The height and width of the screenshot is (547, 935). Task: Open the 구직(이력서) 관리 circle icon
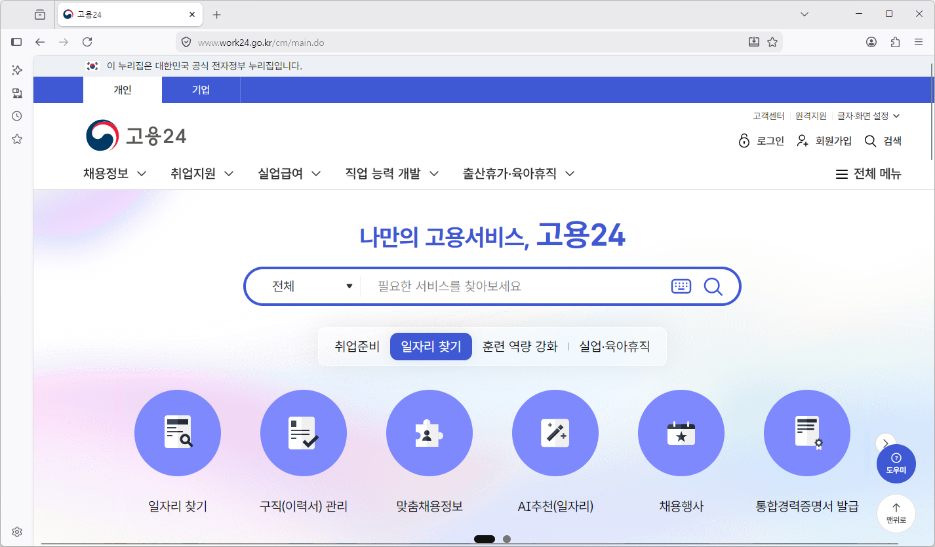304,432
